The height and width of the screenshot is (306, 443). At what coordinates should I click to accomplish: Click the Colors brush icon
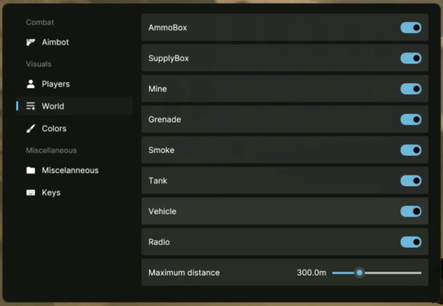point(31,128)
